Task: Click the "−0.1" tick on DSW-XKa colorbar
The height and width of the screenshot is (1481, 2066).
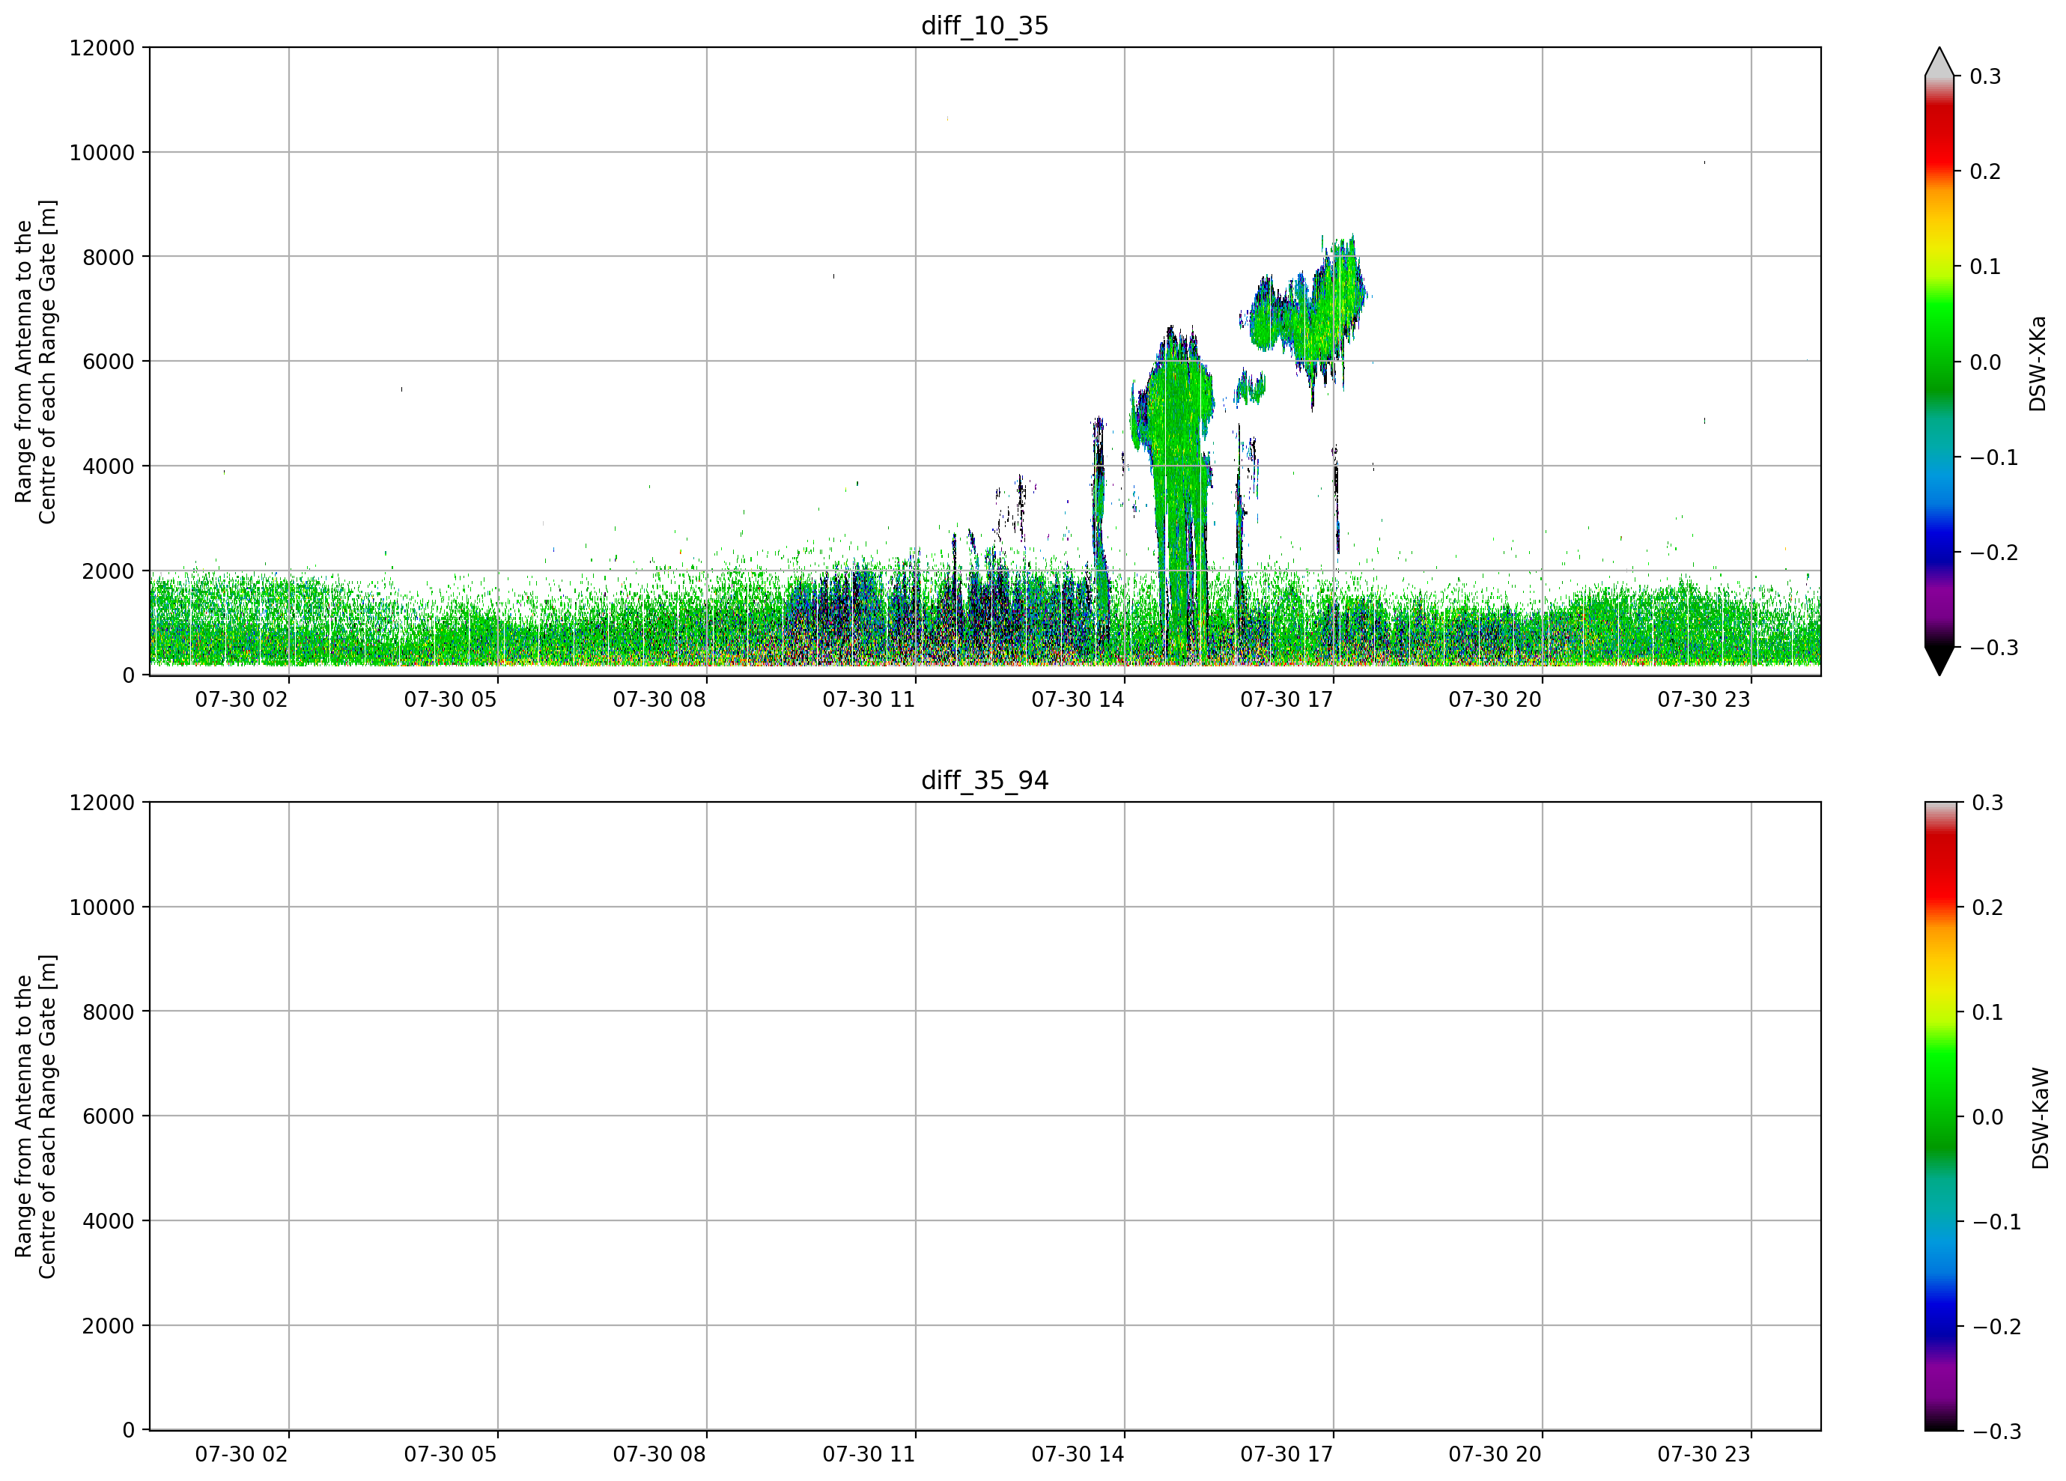Action: coord(1994,457)
